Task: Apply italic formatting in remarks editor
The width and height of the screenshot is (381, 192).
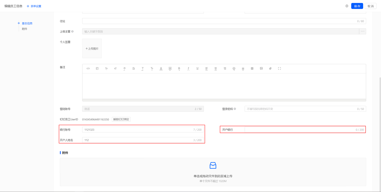Action: pos(188,69)
